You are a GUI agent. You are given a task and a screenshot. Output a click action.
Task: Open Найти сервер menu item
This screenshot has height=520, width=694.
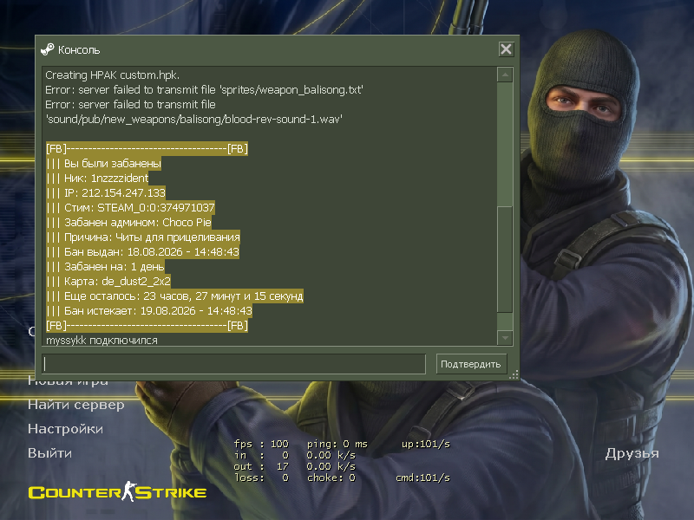(76, 405)
